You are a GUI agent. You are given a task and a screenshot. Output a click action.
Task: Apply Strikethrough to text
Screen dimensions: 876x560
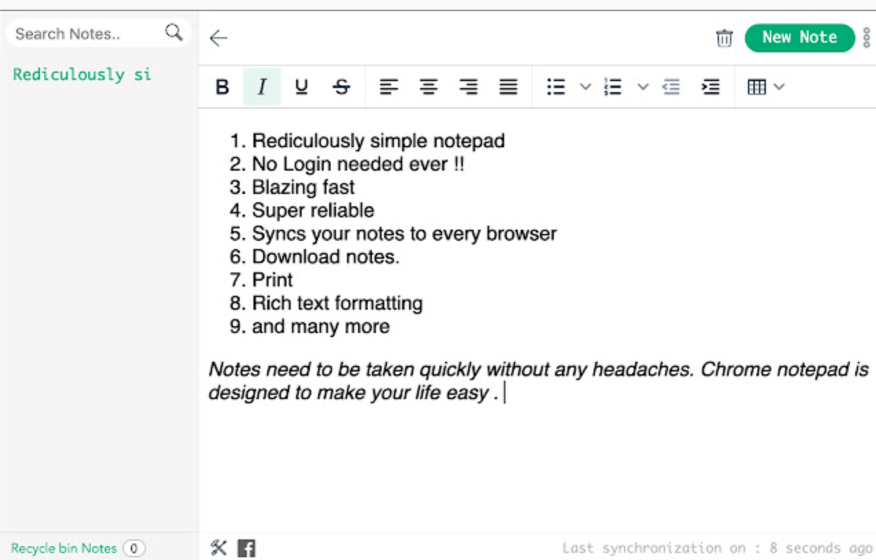[x=342, y=87]
